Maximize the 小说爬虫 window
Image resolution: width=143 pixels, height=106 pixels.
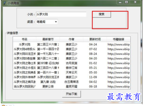(126, 2)
